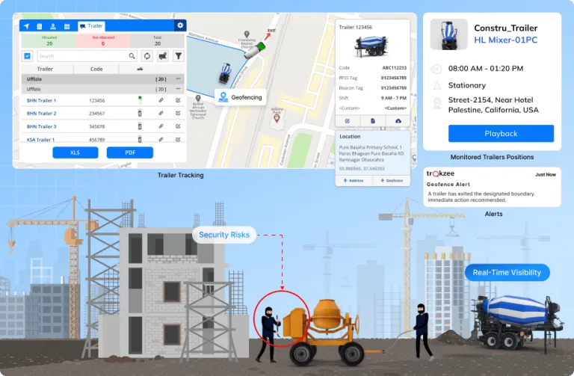Click the Playback button
The height and width of the screenshot is (376, 574).
click(x=501, y=134)
